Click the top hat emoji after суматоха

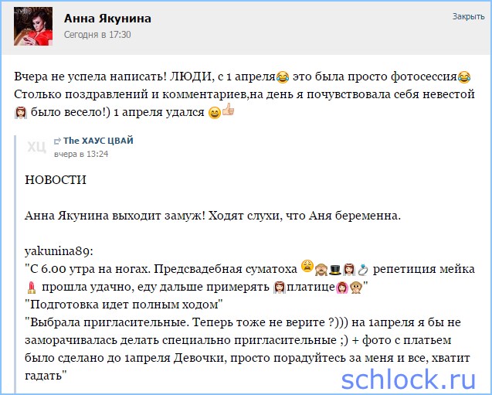pyautogui.click(x=336, y=270)
